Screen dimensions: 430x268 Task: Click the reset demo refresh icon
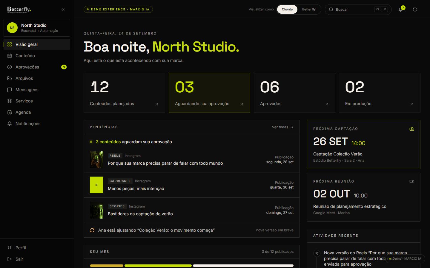(x=415, y=10)
